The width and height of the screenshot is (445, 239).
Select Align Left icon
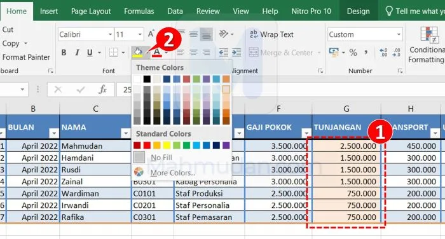click(x=181, y=53)
